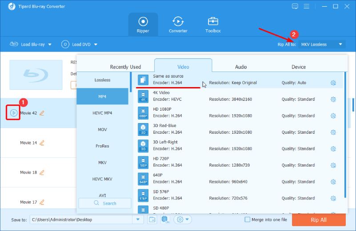This screenshot has width=356, height=231.
Task: Click the Rip All button
Action: pos(319,220)
